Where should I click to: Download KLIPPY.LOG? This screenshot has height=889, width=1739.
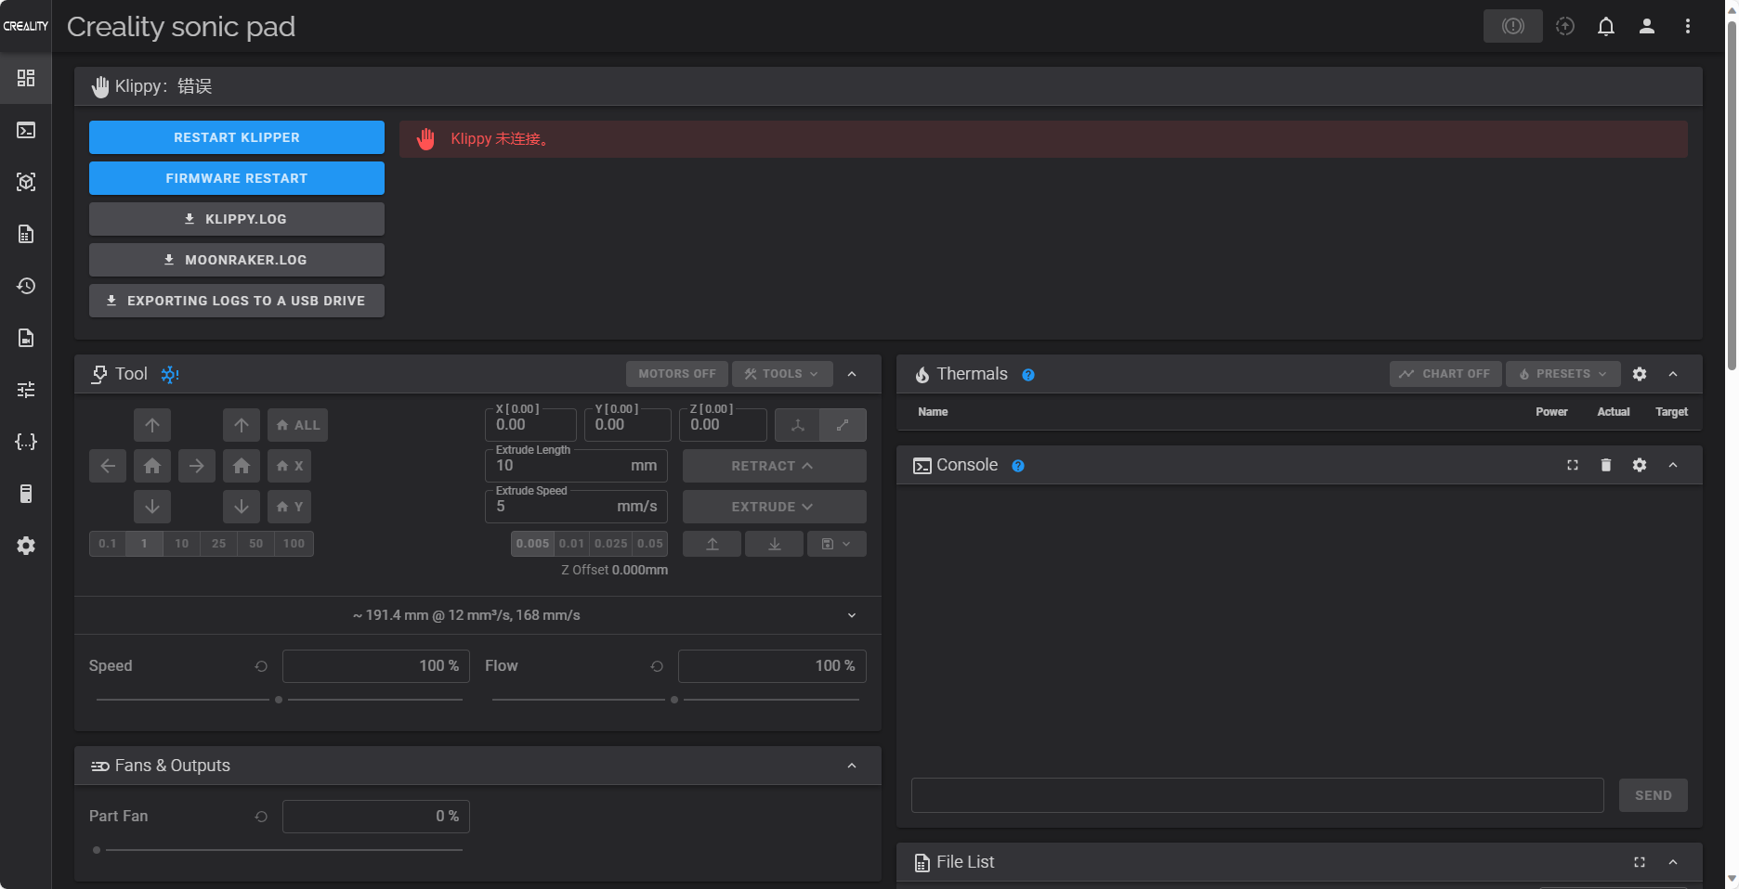[x=237, y=219]
